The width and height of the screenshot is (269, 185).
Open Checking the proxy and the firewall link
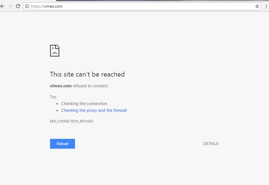[x=94, y=110]
